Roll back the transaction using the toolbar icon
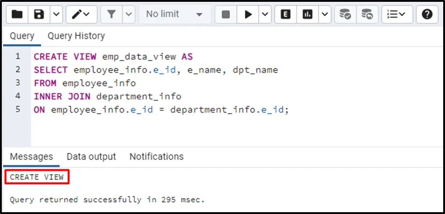Image resolution: width=445 pixels, height=214 pixels. click(367, 14)
